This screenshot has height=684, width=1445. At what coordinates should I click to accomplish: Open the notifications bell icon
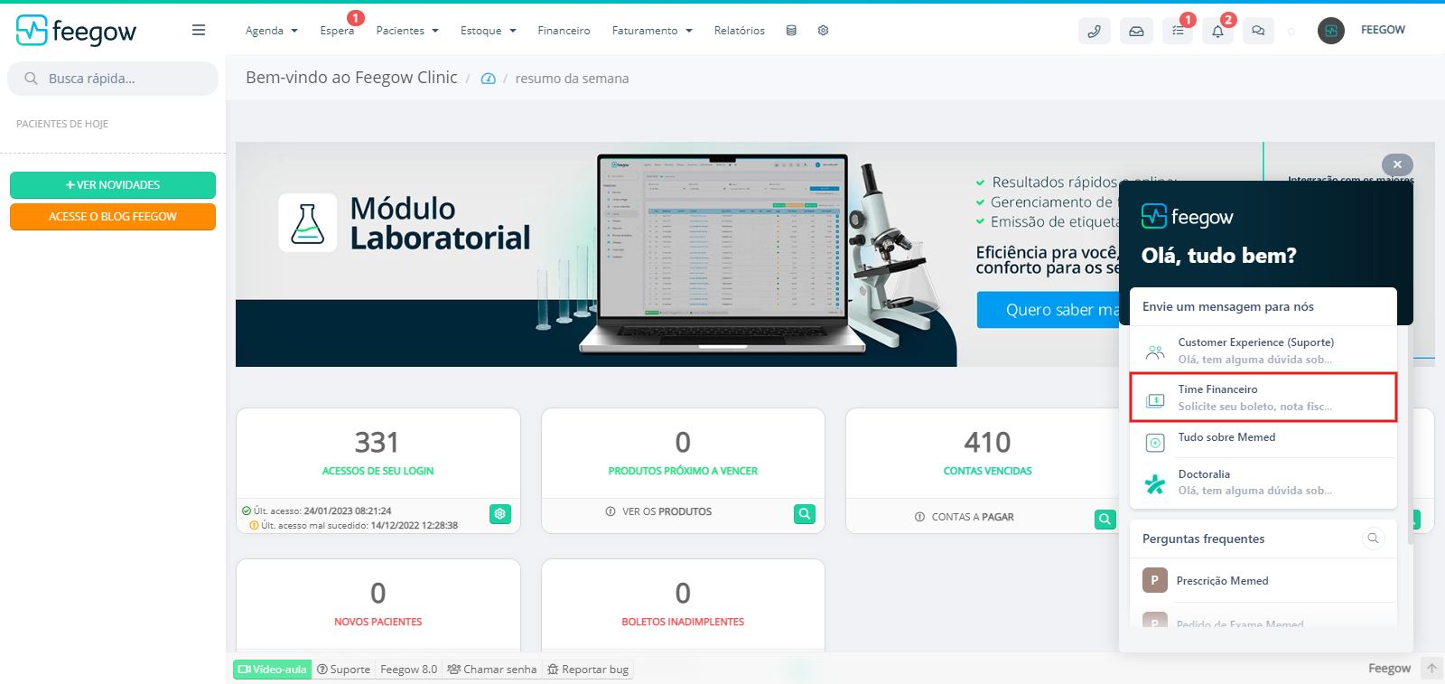[1217, 31]
